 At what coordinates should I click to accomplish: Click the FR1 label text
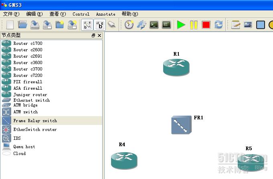click(198, 118)
